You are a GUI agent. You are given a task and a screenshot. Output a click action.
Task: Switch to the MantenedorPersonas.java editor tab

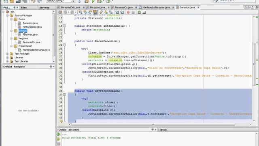pyautogui.click(x=156, y=7)
